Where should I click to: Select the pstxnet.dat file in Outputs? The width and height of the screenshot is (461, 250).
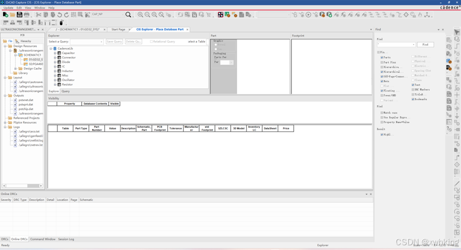(26, 100)
